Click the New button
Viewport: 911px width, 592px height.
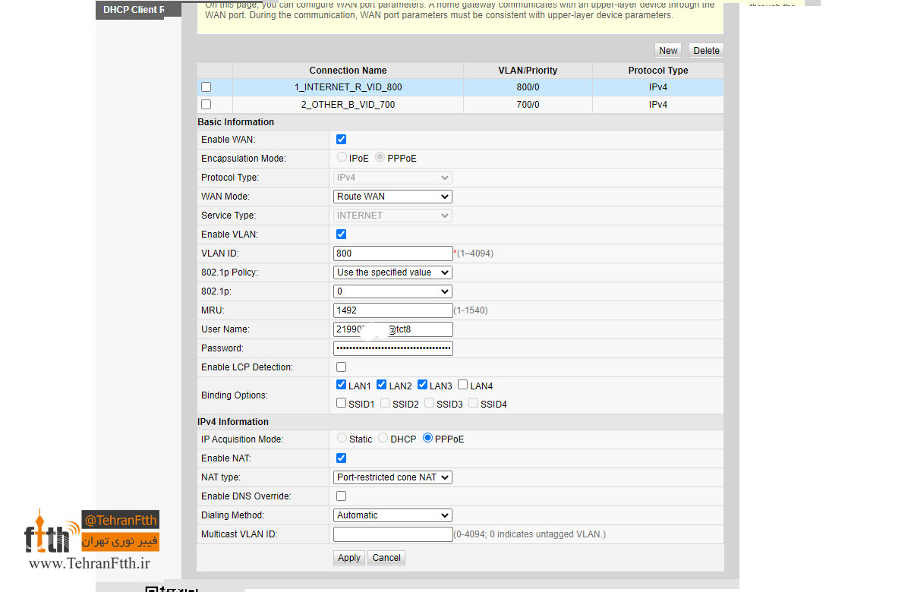(x=668, y=51)
